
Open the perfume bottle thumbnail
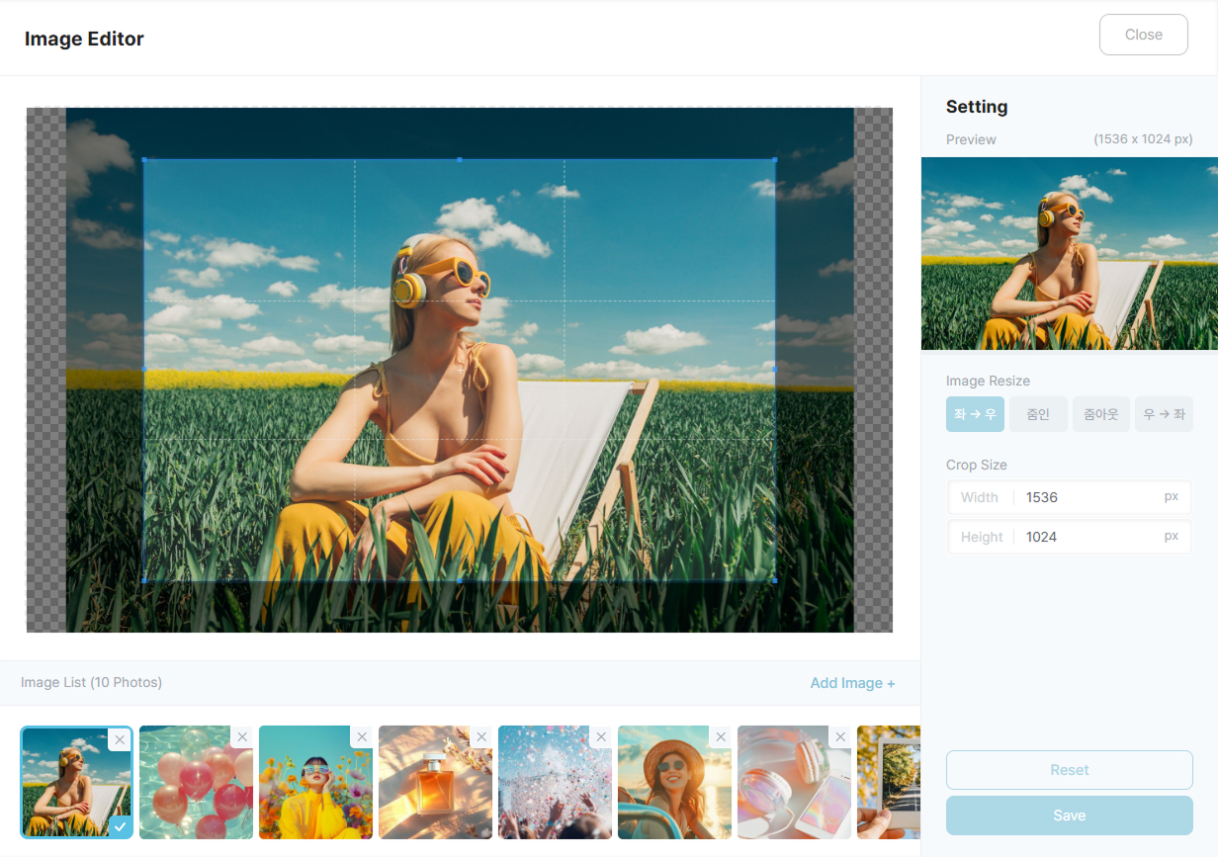[x=435, y=791]
